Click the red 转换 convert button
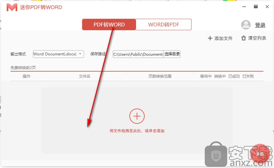 (x=260, y=154)
